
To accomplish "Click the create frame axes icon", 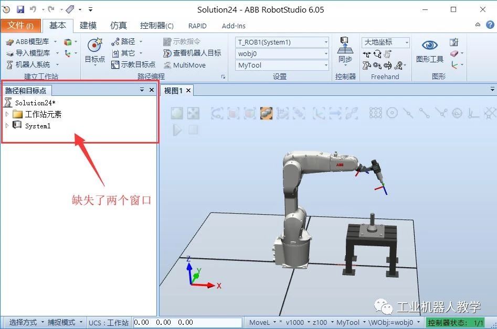I will [x=68, y=53].
